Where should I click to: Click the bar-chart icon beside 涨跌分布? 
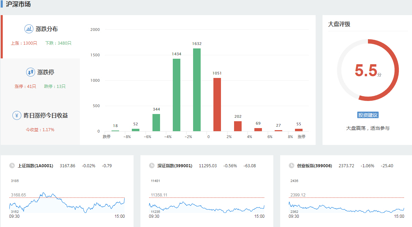tap(29, 29)
